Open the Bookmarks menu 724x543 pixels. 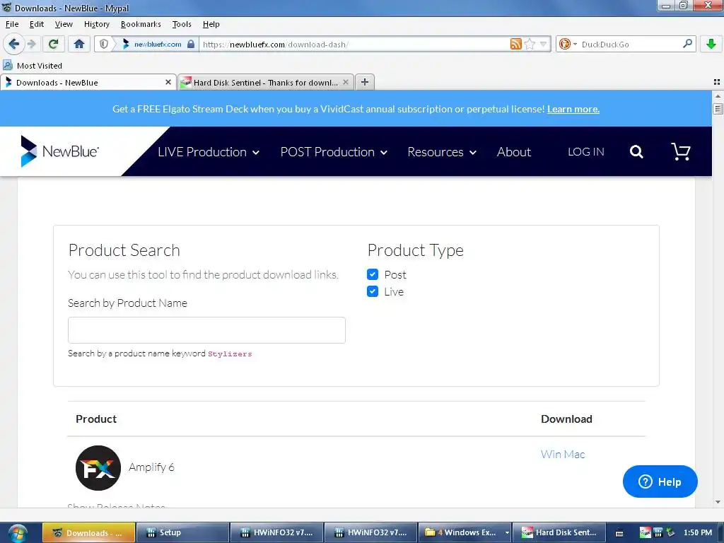[x=141, y=24]
